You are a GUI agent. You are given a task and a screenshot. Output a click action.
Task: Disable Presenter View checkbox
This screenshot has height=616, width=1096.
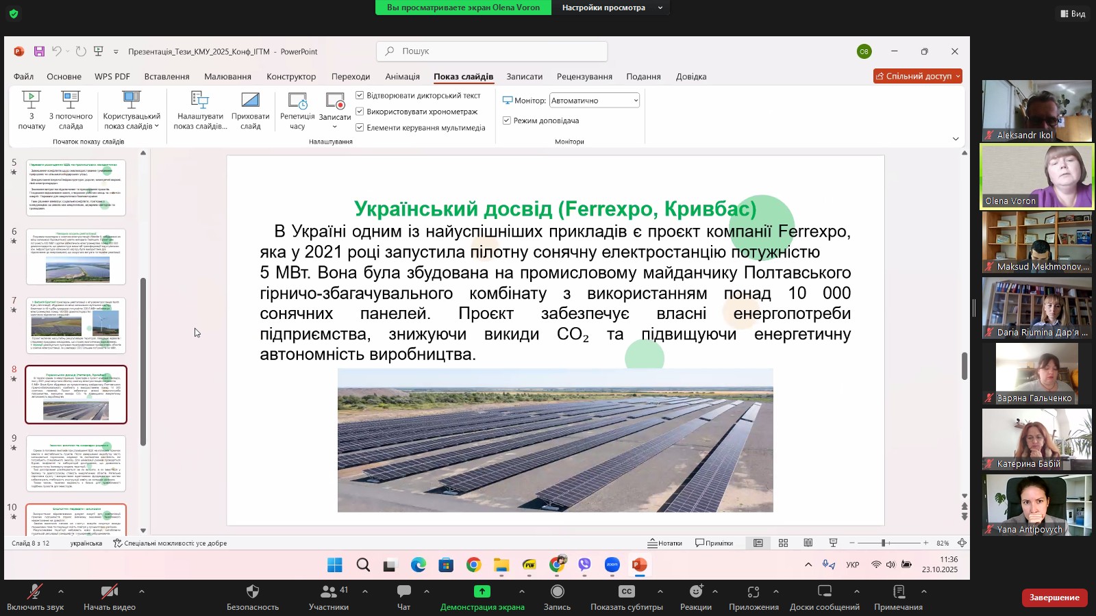[507, 120]
